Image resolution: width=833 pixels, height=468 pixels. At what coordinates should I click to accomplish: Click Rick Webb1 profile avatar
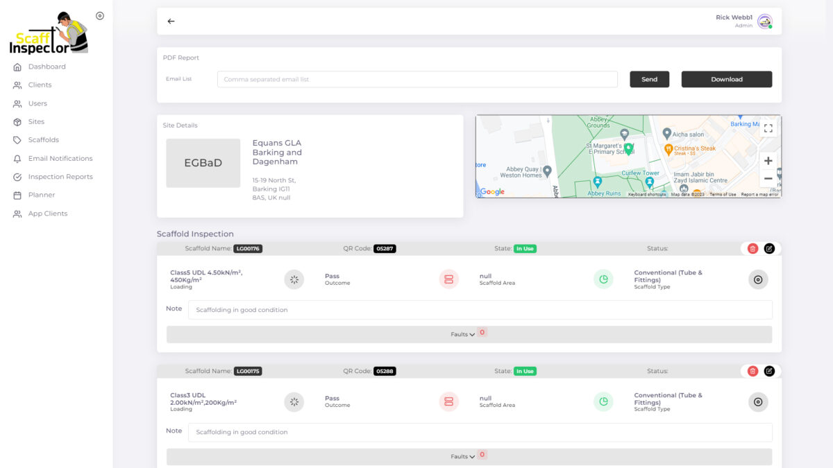(764, 21)
